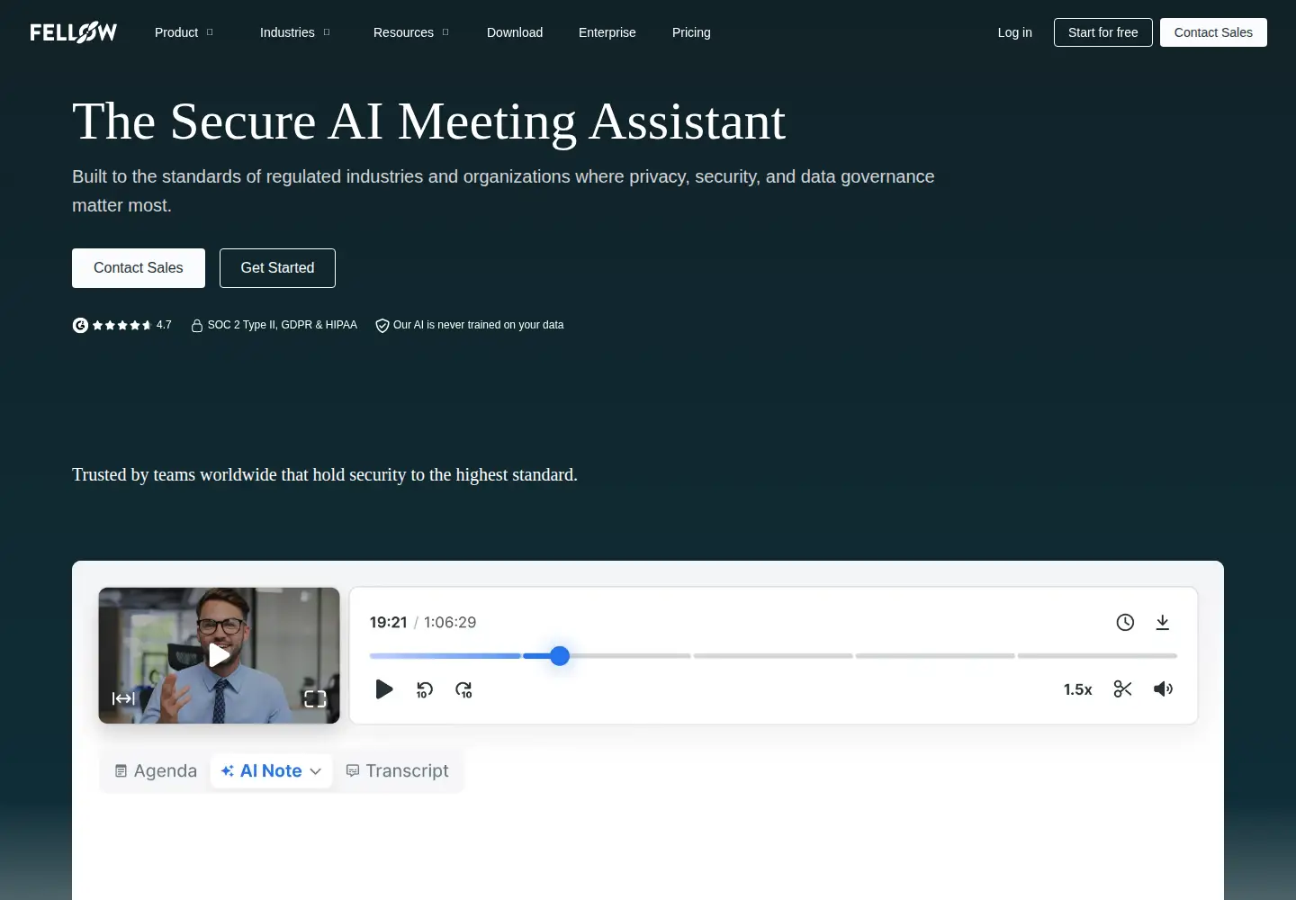The image size is (1296, 900).
Task: Open the Enterprise page
Action: 607,32
